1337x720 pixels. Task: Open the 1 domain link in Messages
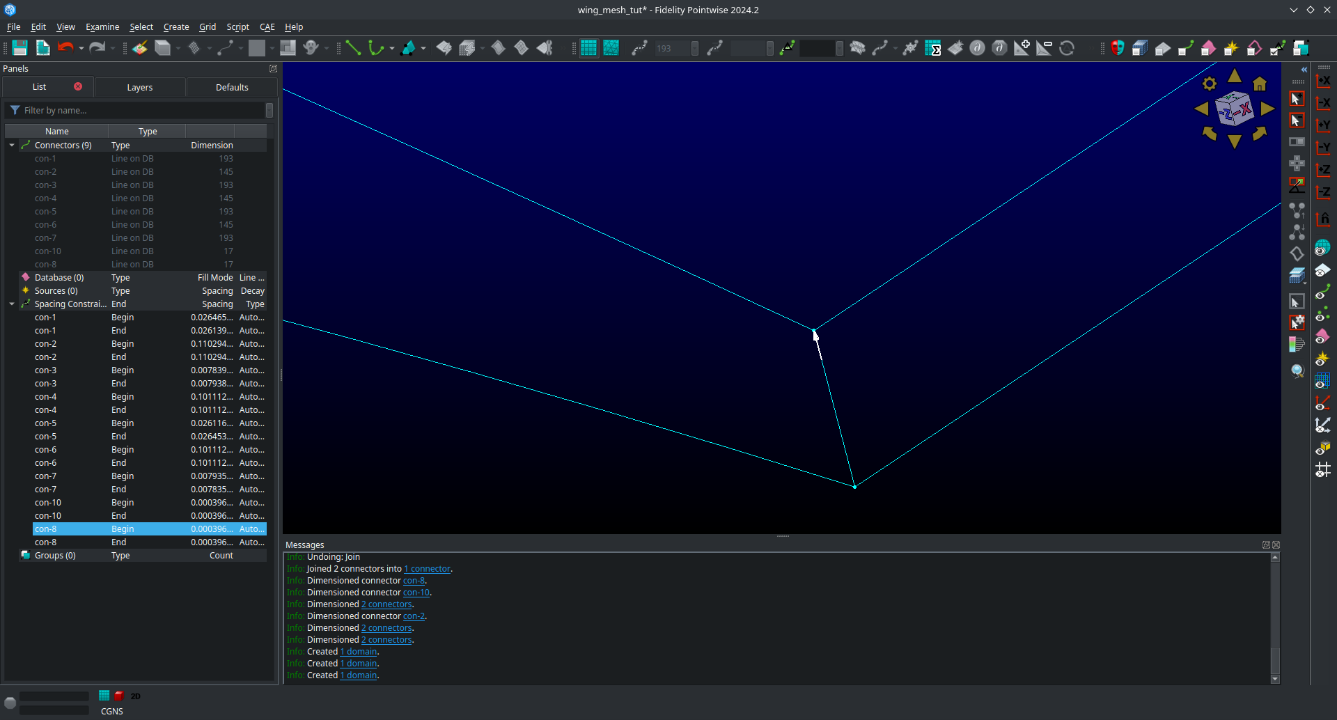click(358, 651)
